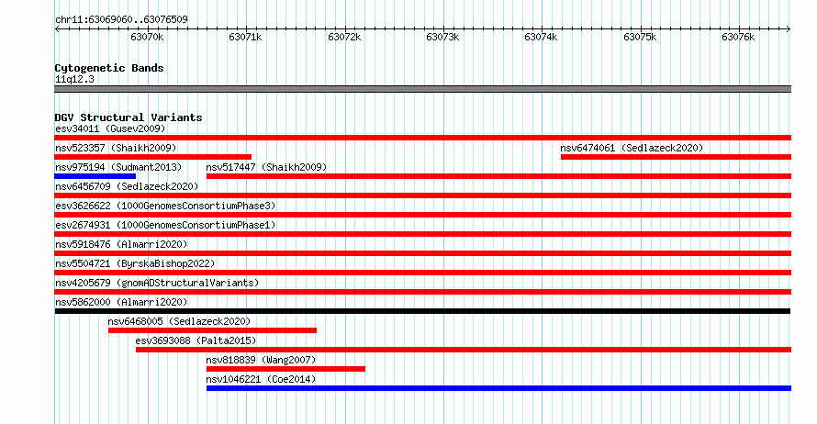Select esv3626622 (1000GenomesConsortiumPhase3) label
This screenshot has width=817, height=424.
click(165, 206)
